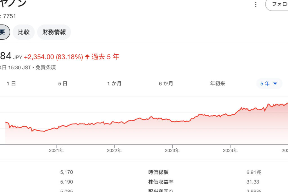Choose the 1 か月 time range

coord(114,84)
